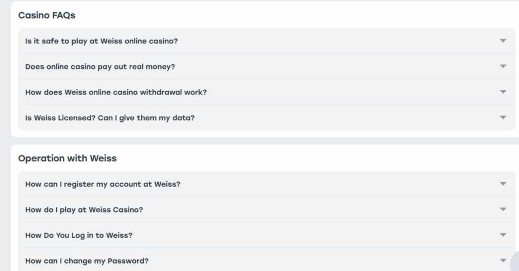Click arrow icon on change Password row

(503, 261)
